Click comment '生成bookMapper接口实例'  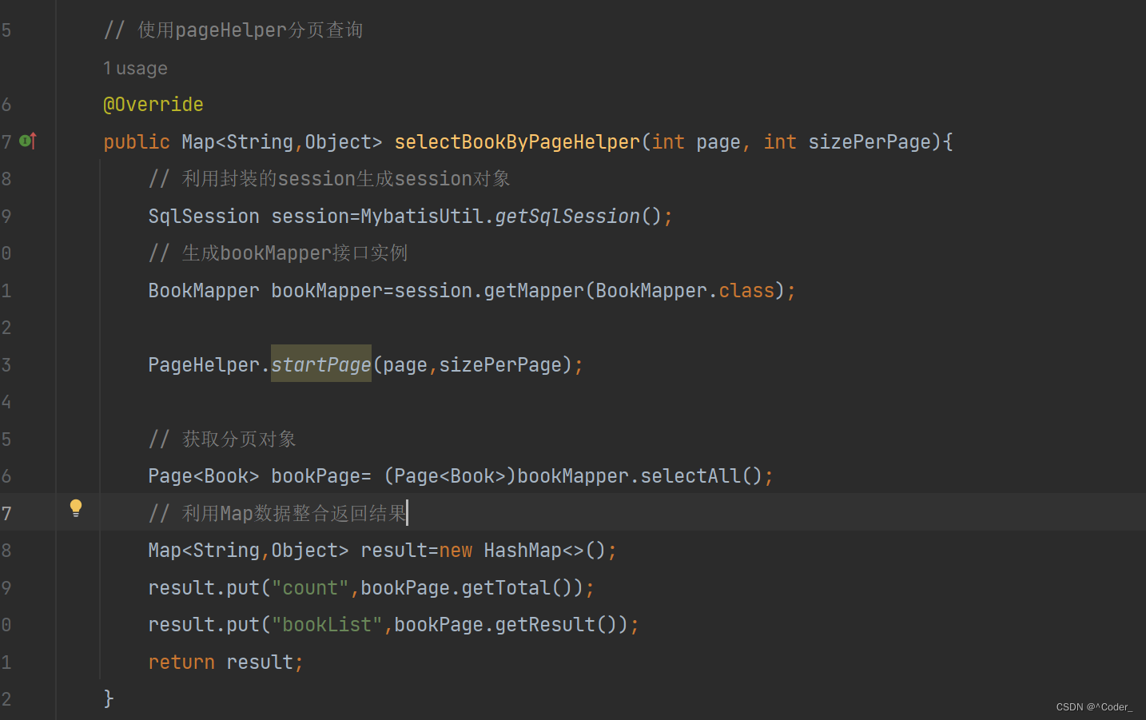point(295,253)
